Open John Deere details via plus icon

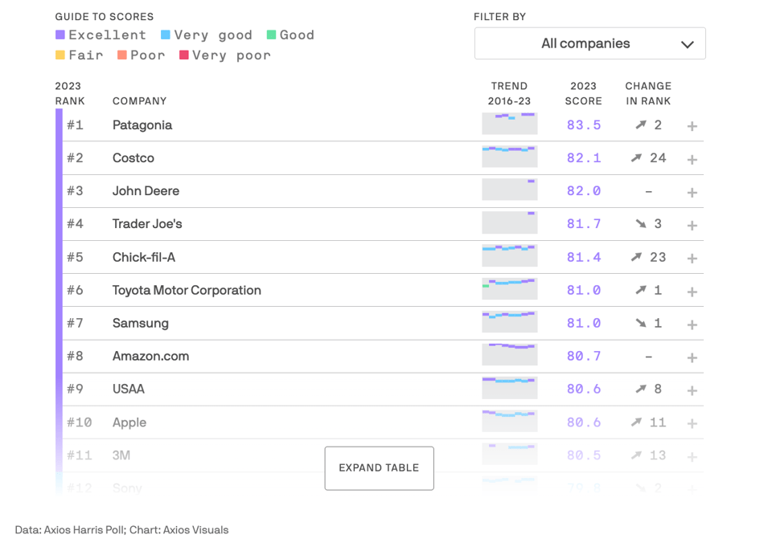point(692,192)
